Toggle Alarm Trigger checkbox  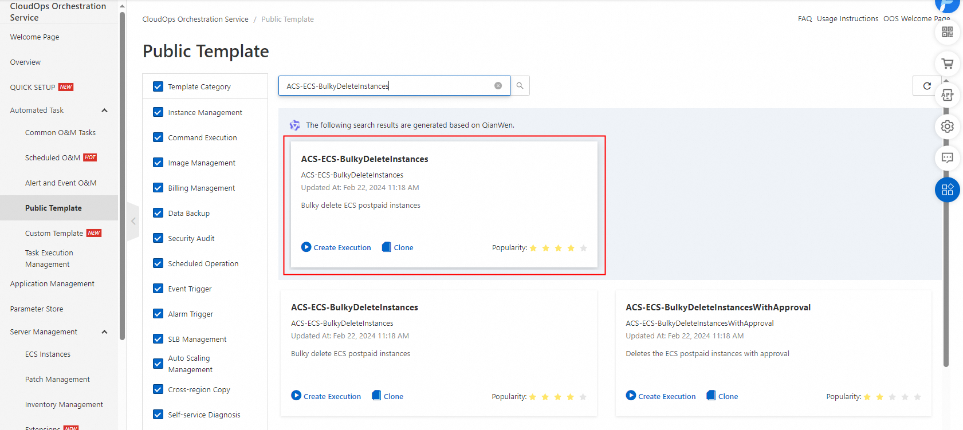(x=158, y=314)
